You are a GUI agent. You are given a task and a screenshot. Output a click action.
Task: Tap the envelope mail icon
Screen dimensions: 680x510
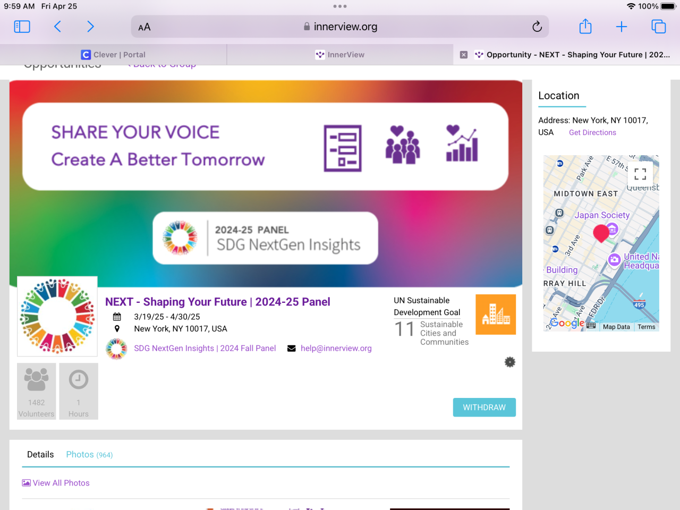point(291,348)
